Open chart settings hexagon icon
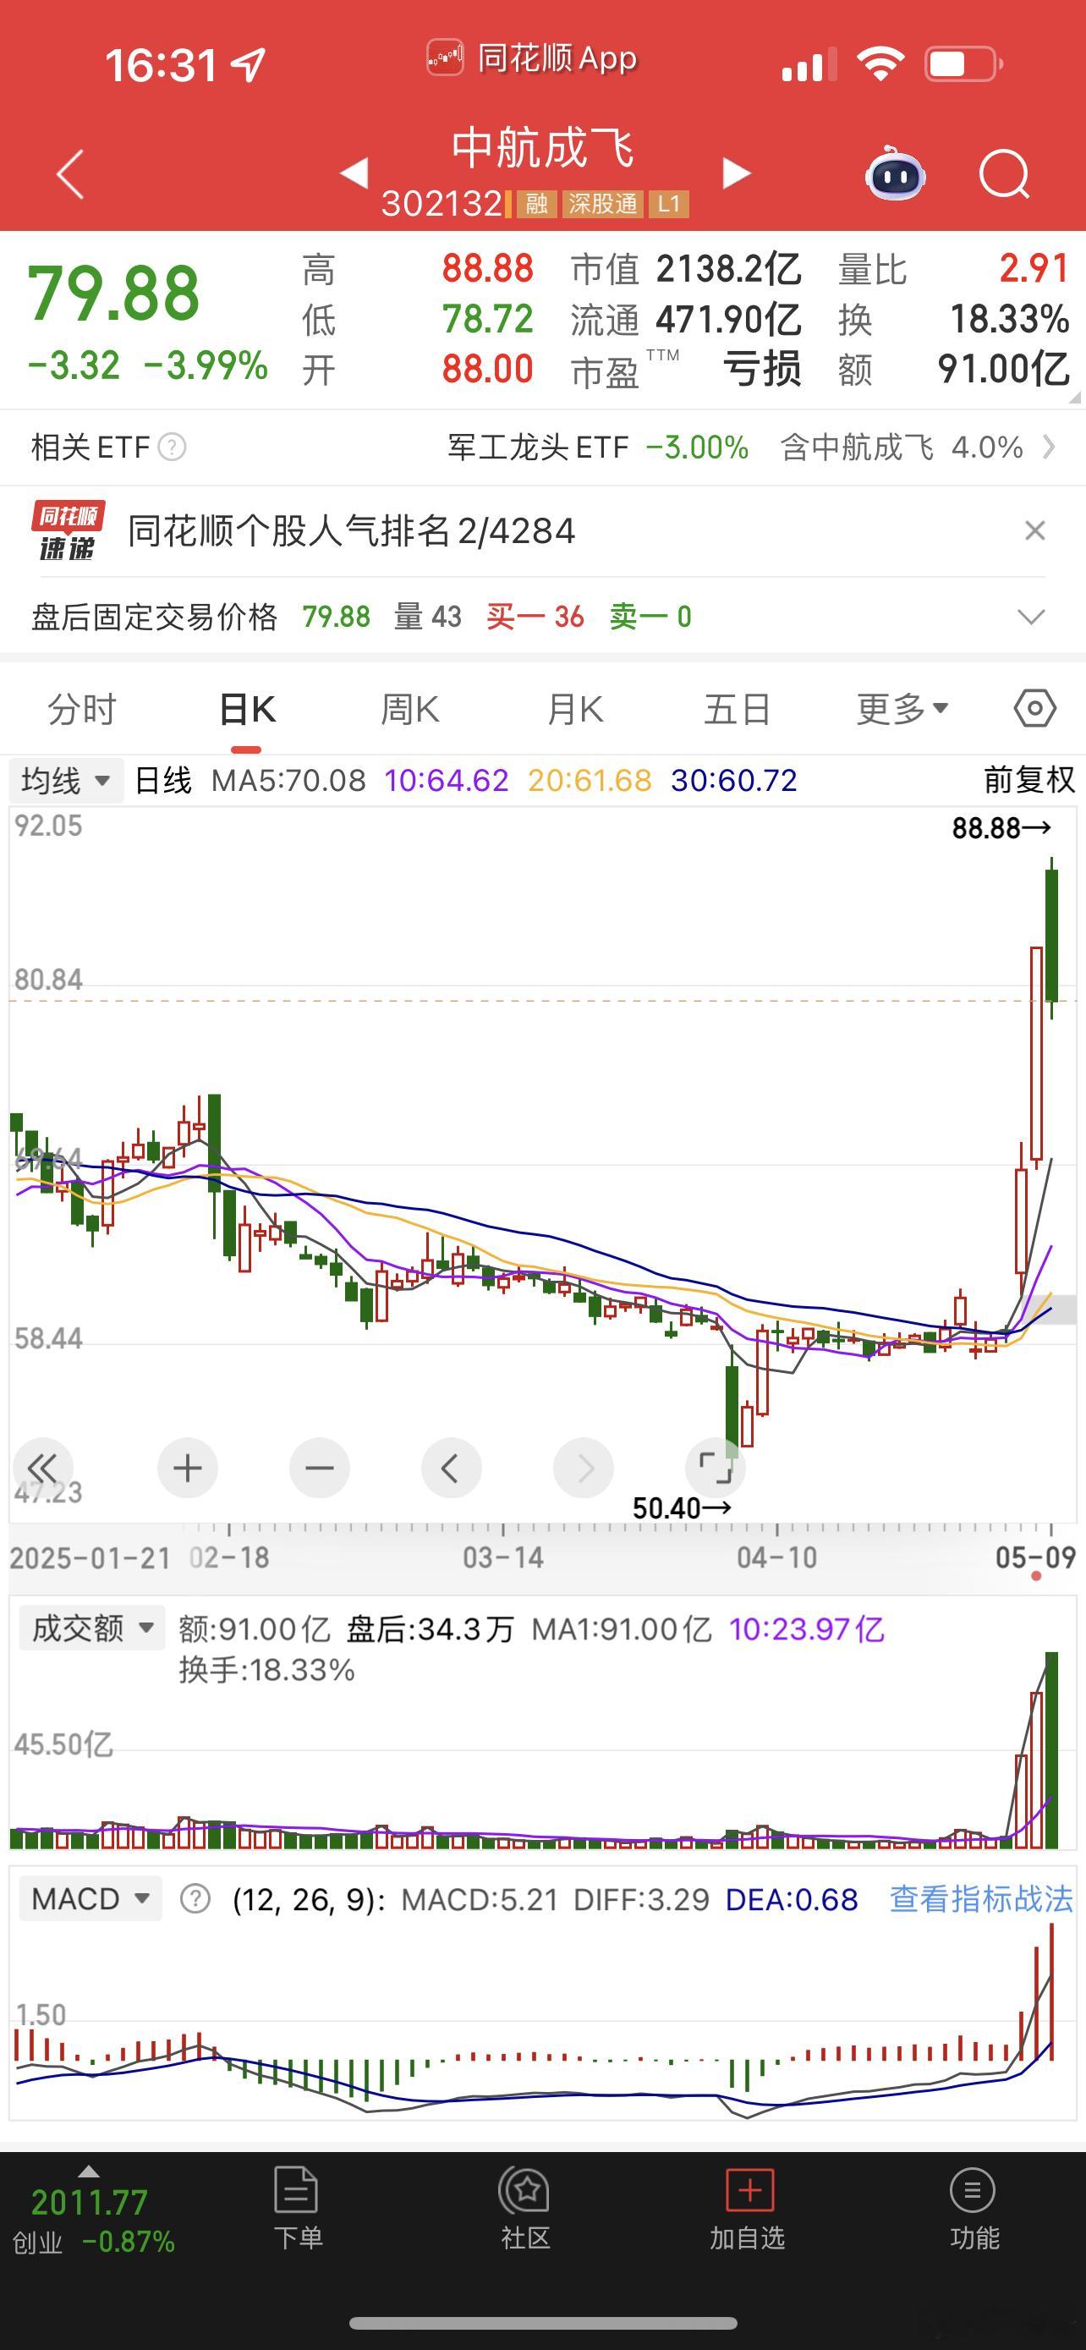The width and height of the screenshot is (1086, 2350). [x=1035, y=709]
